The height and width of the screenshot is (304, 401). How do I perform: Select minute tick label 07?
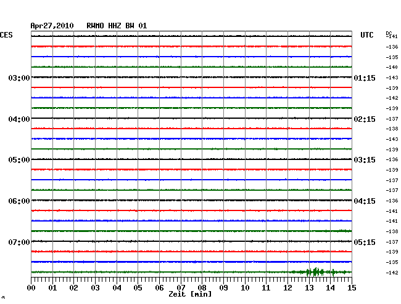(181, 288)
